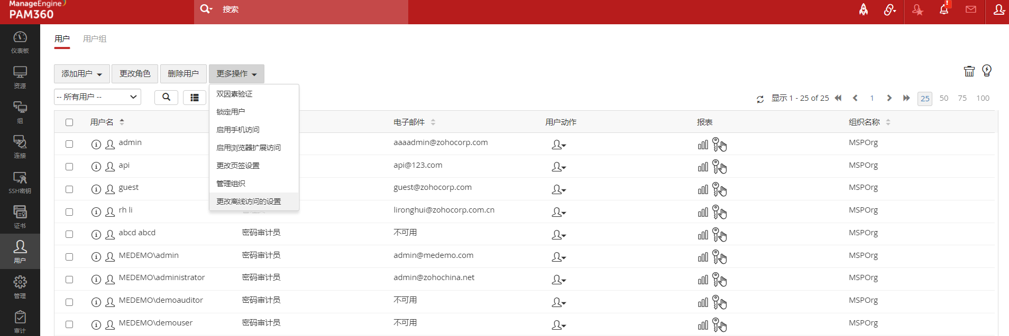Check the box for abcd abcd user

pos(69,234)
